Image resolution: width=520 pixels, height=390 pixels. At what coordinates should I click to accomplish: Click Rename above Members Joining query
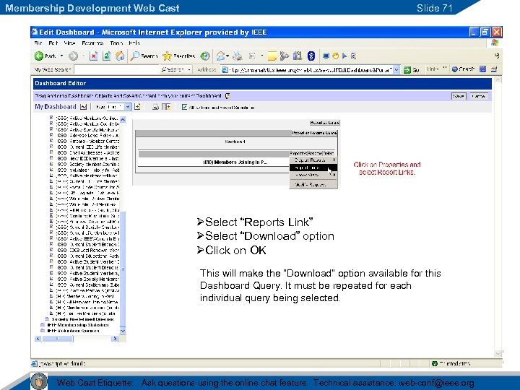[313, 153]
